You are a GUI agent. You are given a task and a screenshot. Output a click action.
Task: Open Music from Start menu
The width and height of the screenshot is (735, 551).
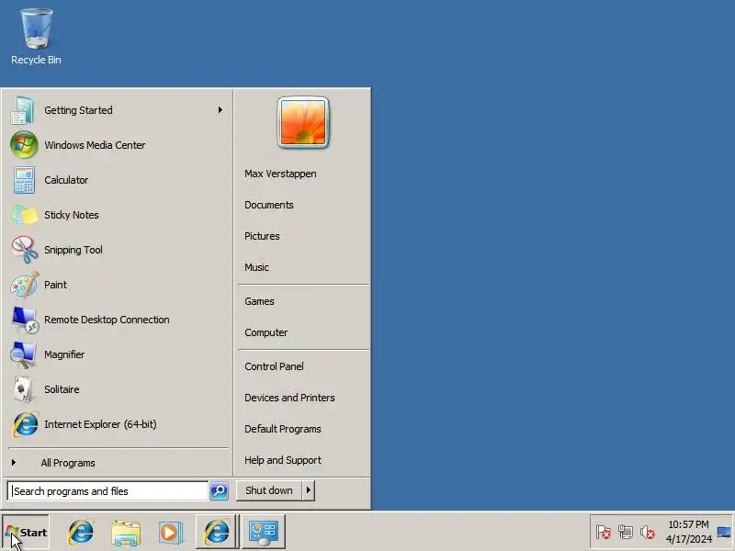pos(257,267)
